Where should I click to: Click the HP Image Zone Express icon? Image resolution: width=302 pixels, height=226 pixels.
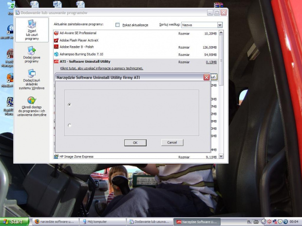[x=56, y=156]
